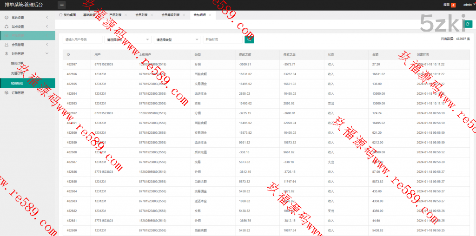Click the 会员管理 person icon
This screenshot has height=236, width=476.
6,45
